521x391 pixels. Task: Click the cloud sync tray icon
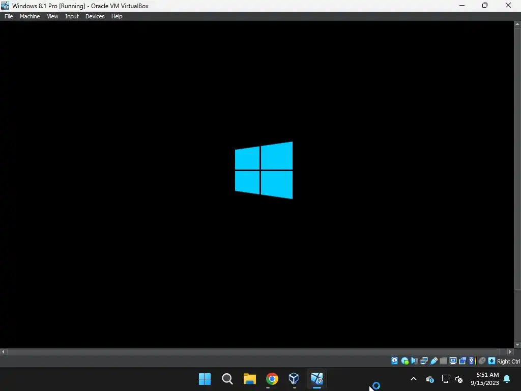pos(429,379)
